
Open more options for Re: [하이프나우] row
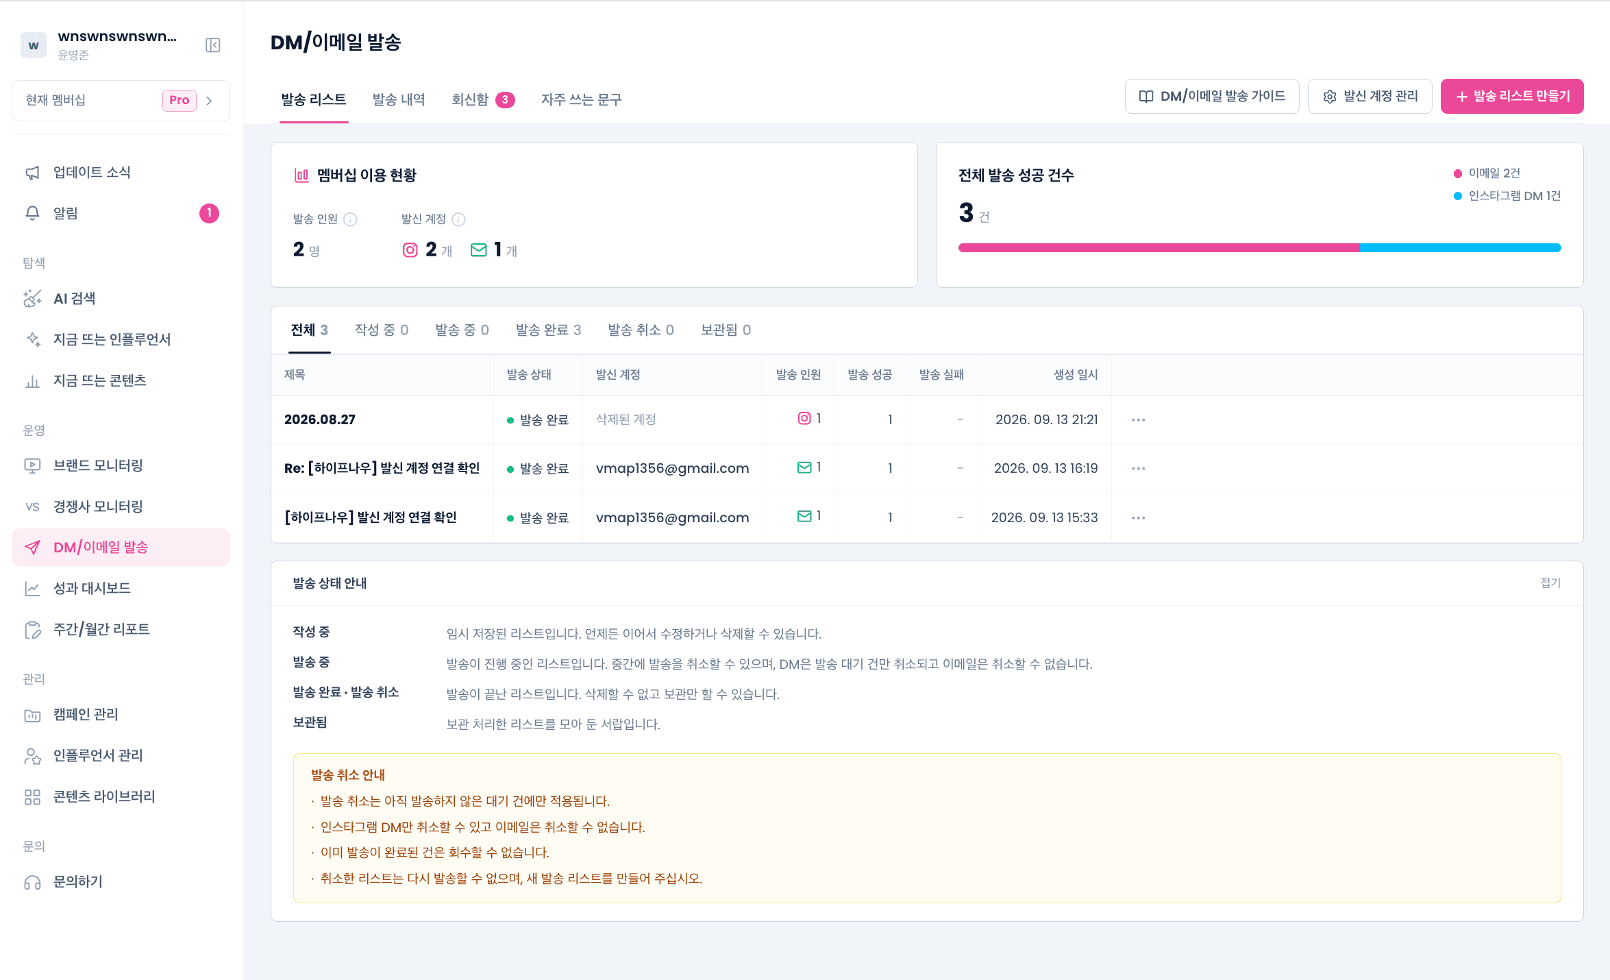coord(1138,468)
